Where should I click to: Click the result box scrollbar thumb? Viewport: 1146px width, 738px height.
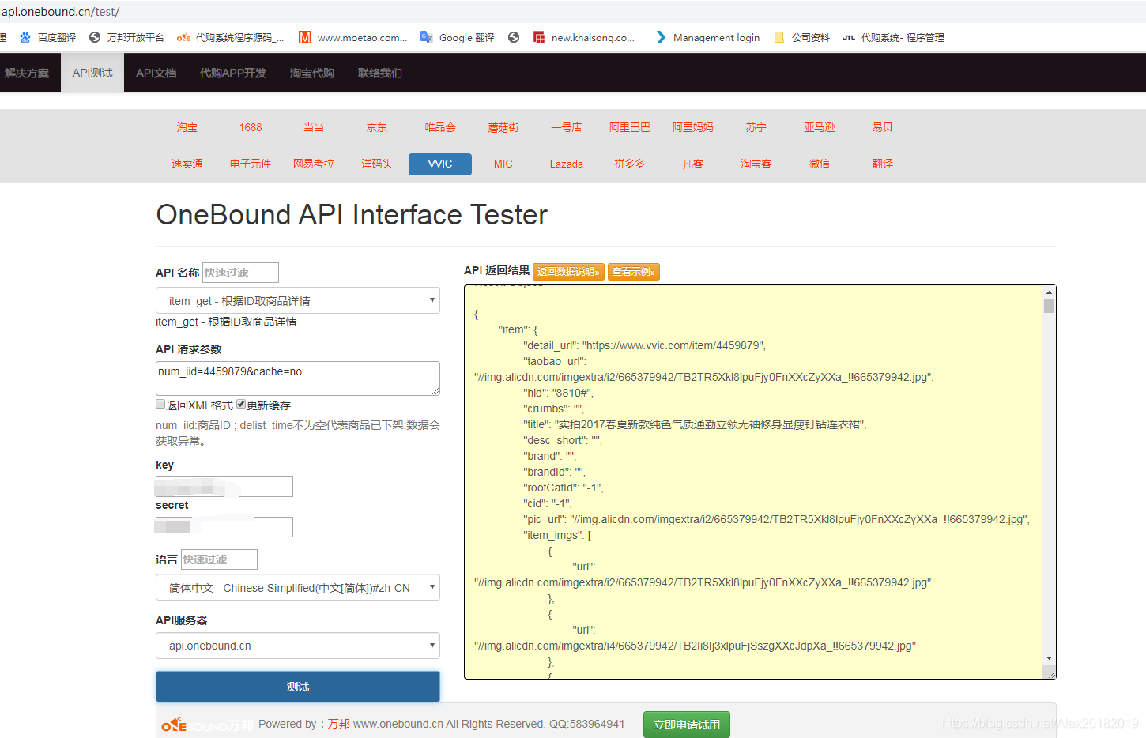(1049, 306)
